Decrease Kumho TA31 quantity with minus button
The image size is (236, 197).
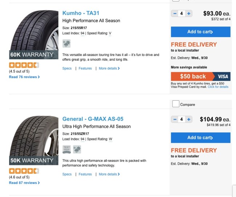coord(175,13)
